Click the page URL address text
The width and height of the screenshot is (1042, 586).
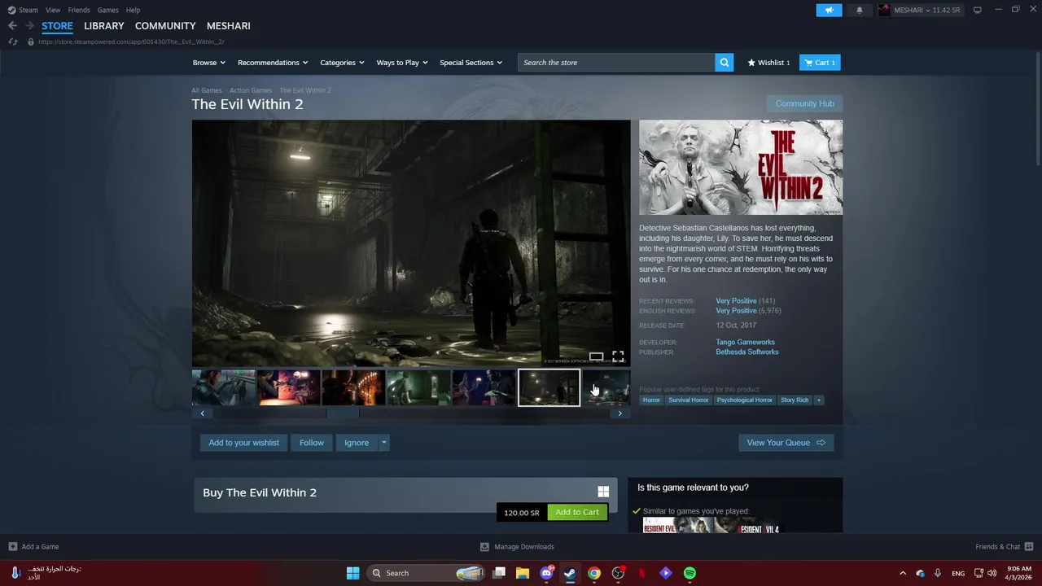pos(131,42)
